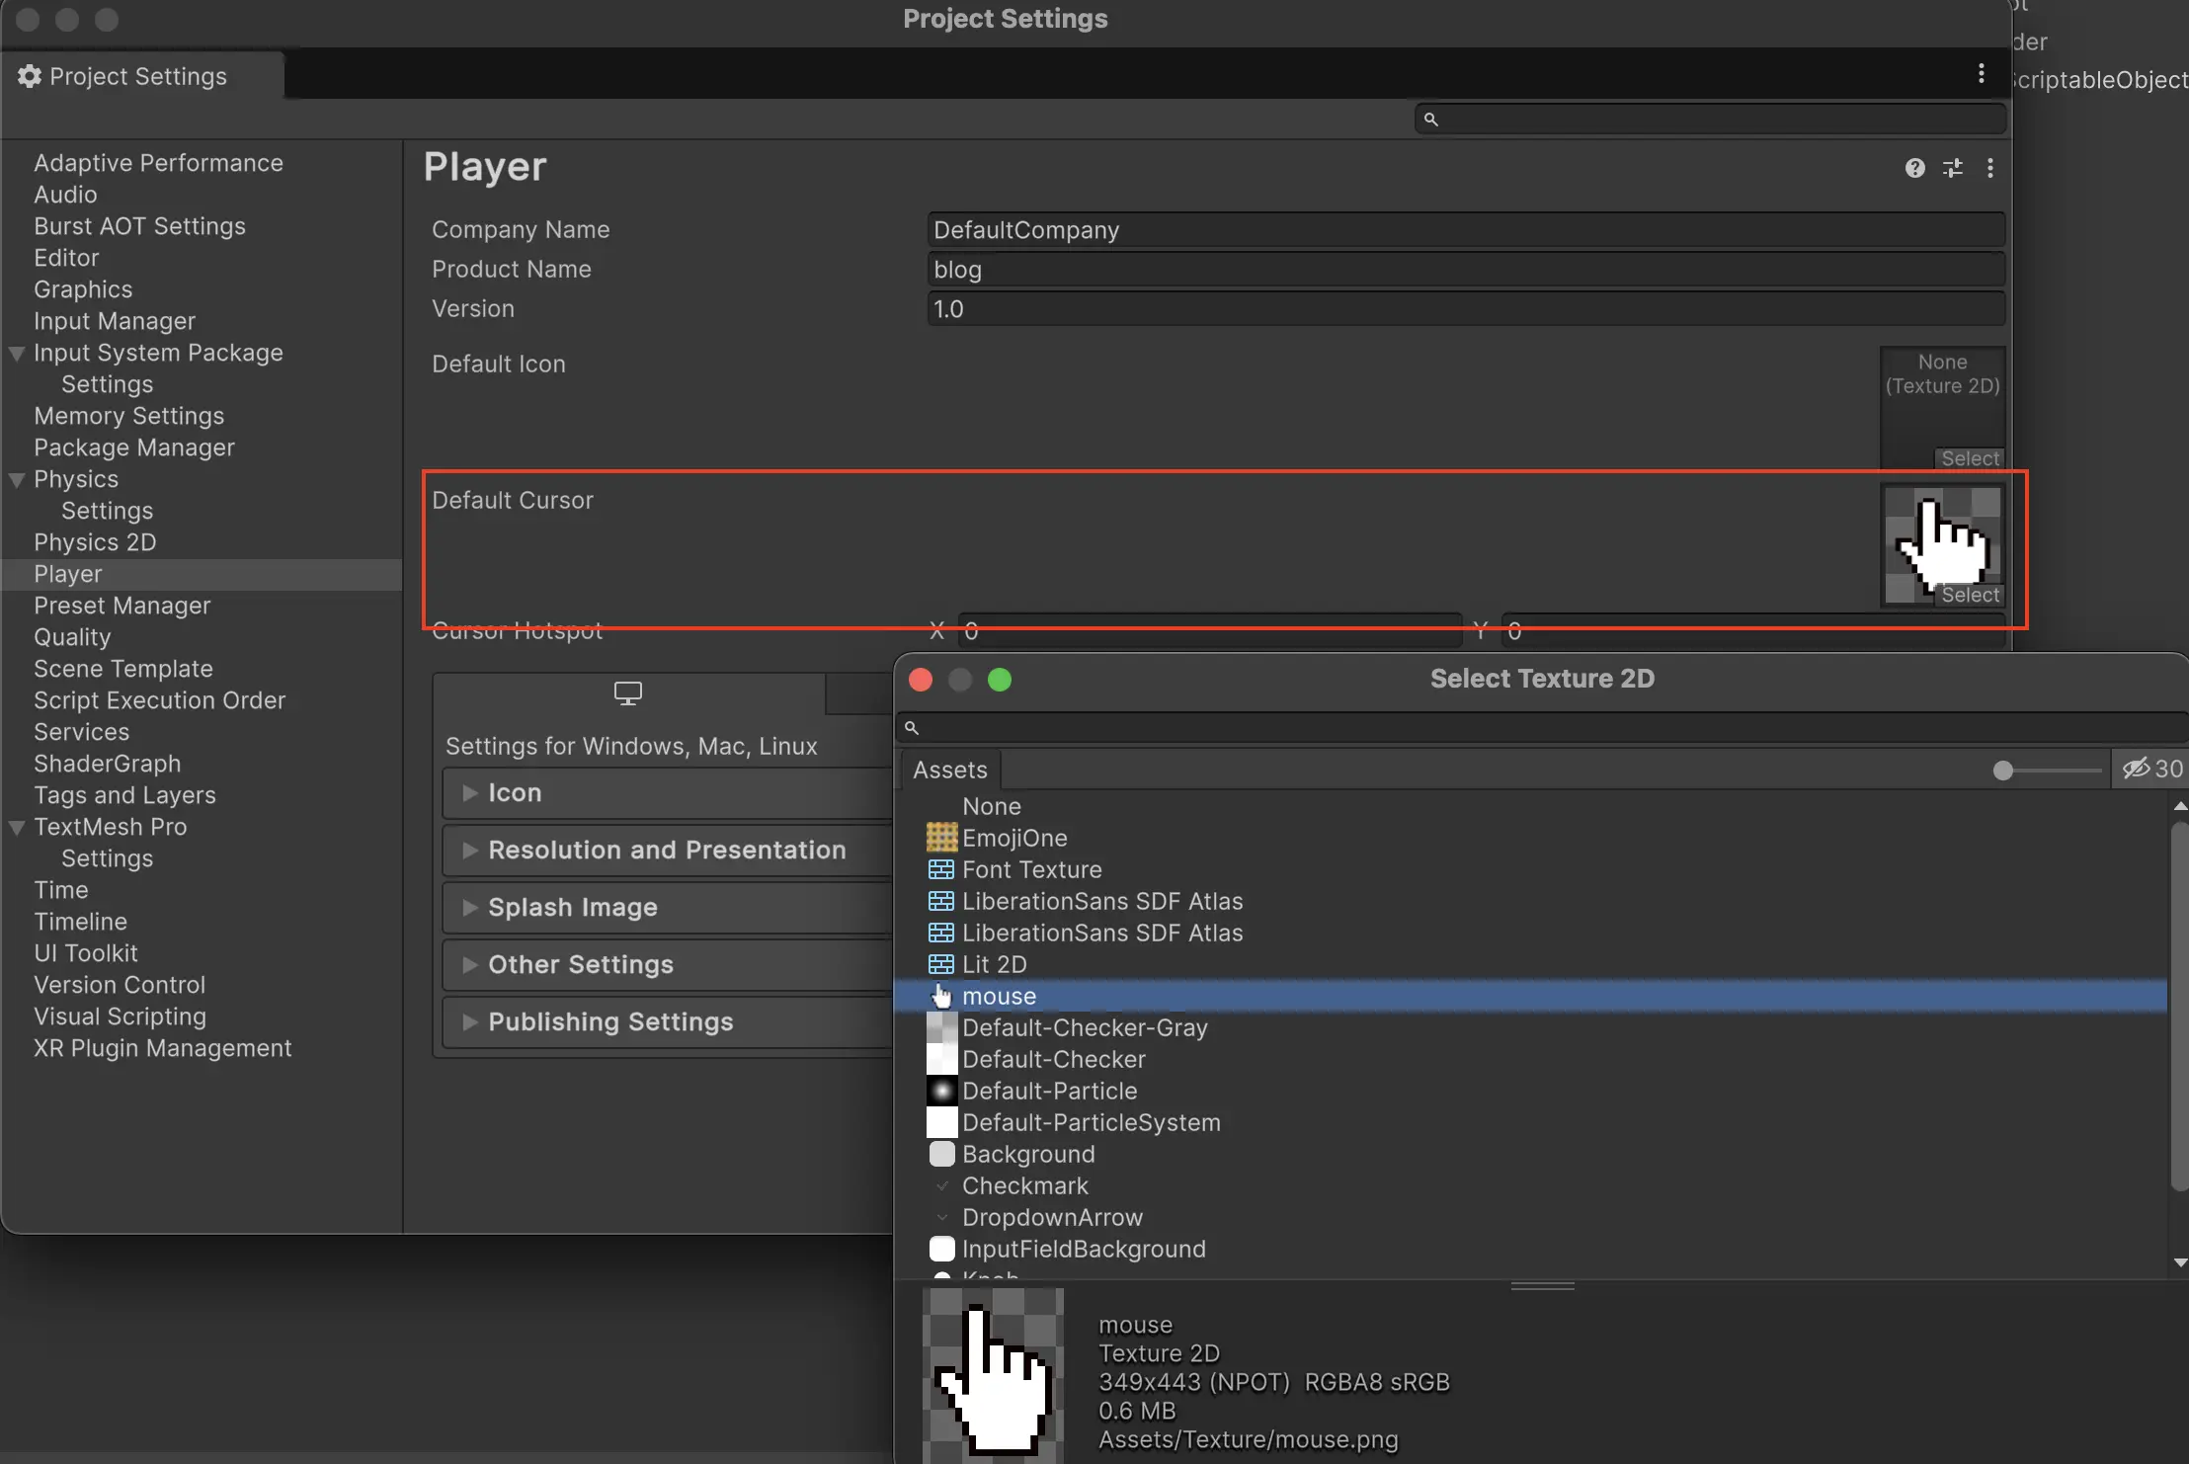Screen dimensions: 2189x1464
Task: Edit the Company Name field
Action: coord(1466,230)
